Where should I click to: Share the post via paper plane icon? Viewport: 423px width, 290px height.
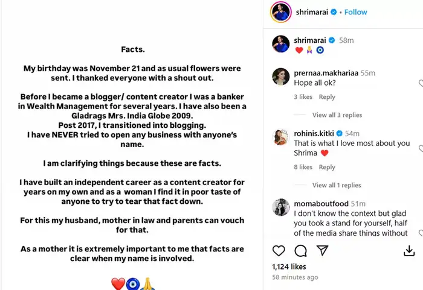(322, 250)
